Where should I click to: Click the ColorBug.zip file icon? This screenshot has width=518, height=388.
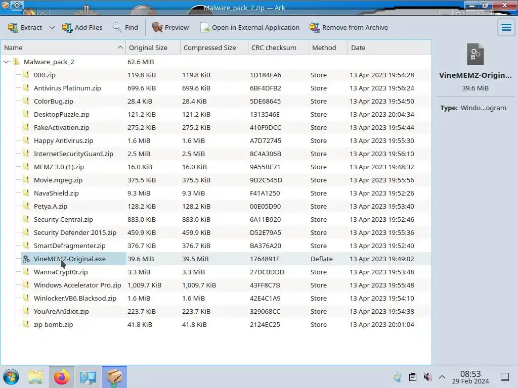pos(26,101)
